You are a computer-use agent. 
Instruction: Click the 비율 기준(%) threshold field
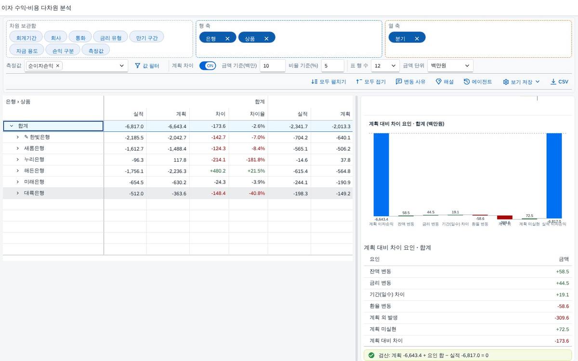pos(332,66)
